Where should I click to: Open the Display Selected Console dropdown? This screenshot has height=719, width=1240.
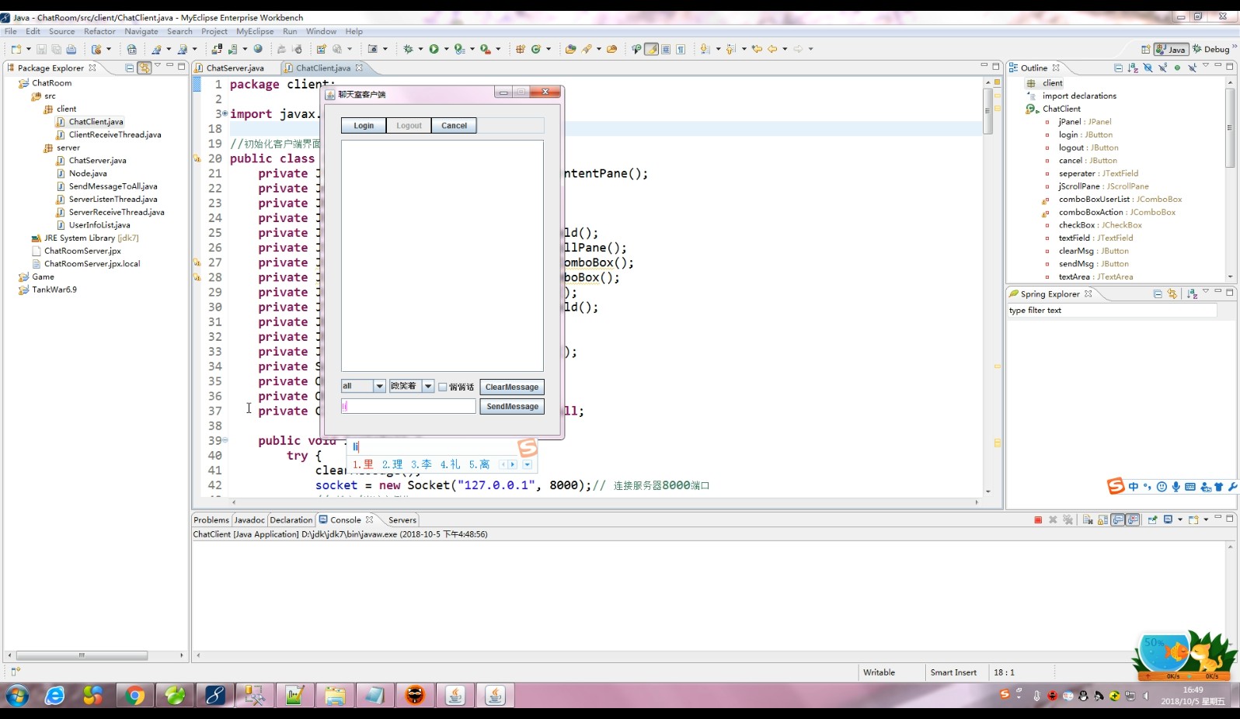coord(1180,519)
